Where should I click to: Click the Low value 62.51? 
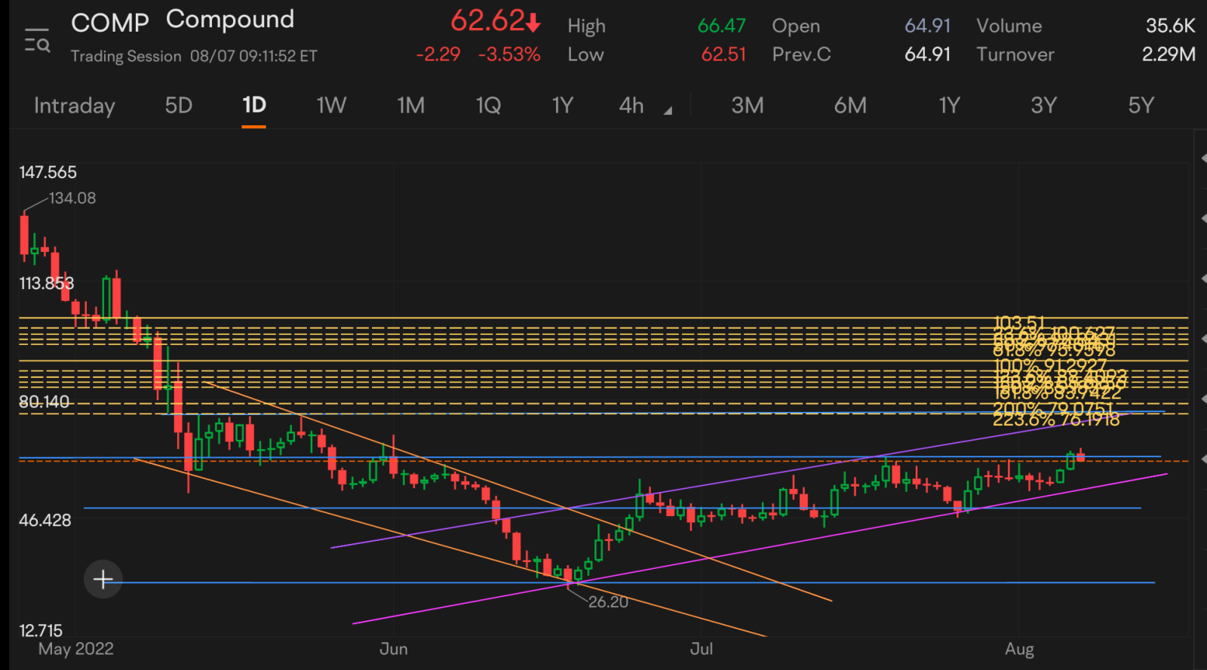[x=723, y=54]
